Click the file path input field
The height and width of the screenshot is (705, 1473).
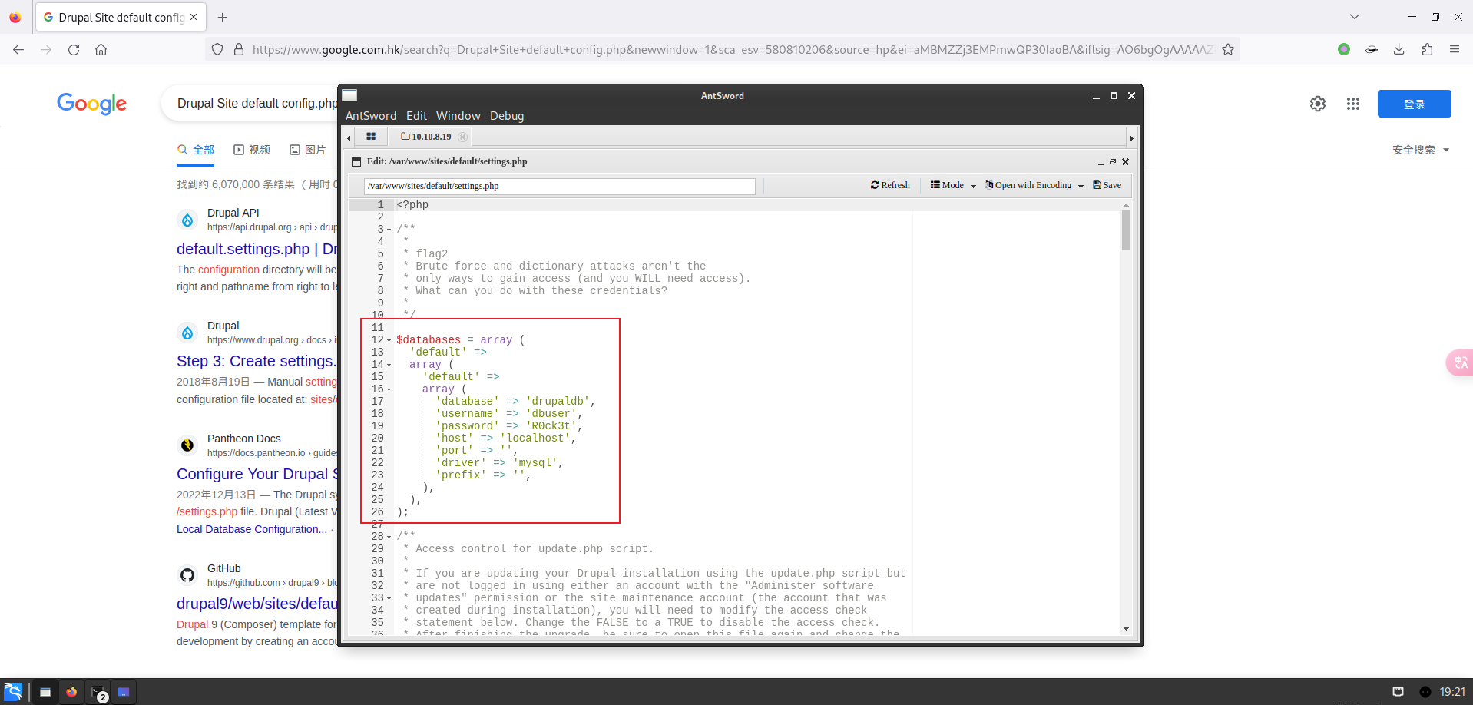[559, 186]
